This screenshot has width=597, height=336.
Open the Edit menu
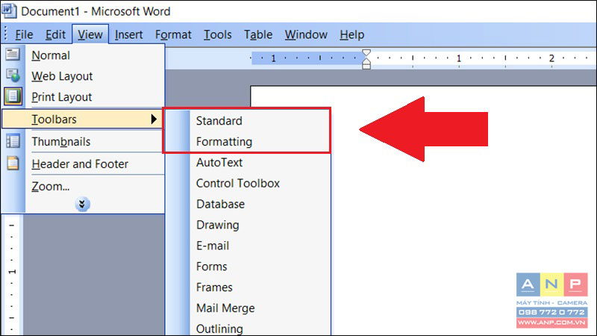click(x=55, y=34)
